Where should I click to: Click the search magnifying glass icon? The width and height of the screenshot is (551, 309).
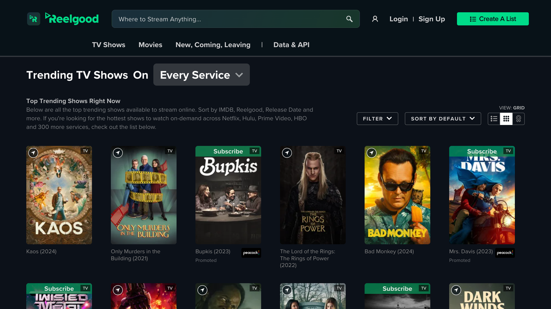[x=349, y=19]
